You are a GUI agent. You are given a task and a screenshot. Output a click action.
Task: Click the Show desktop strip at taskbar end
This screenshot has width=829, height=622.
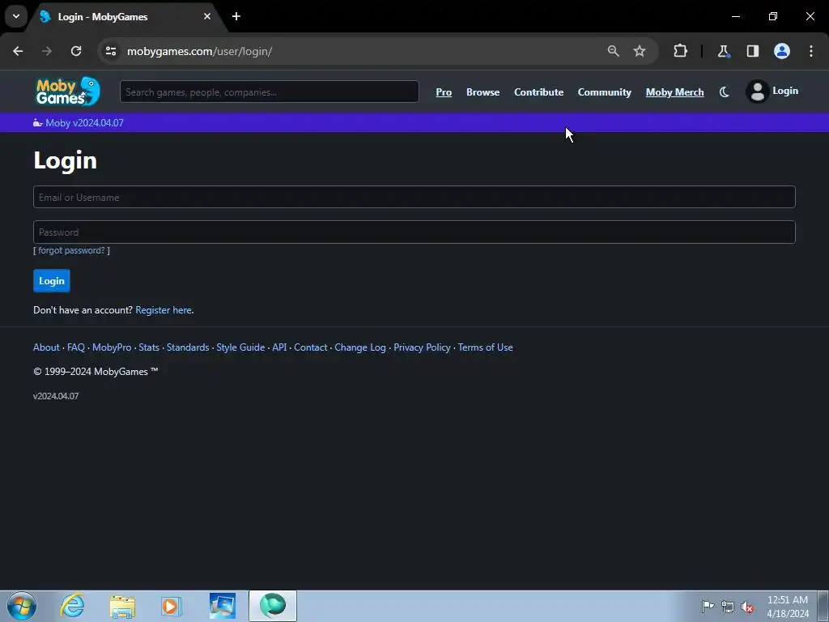(823, 606)
